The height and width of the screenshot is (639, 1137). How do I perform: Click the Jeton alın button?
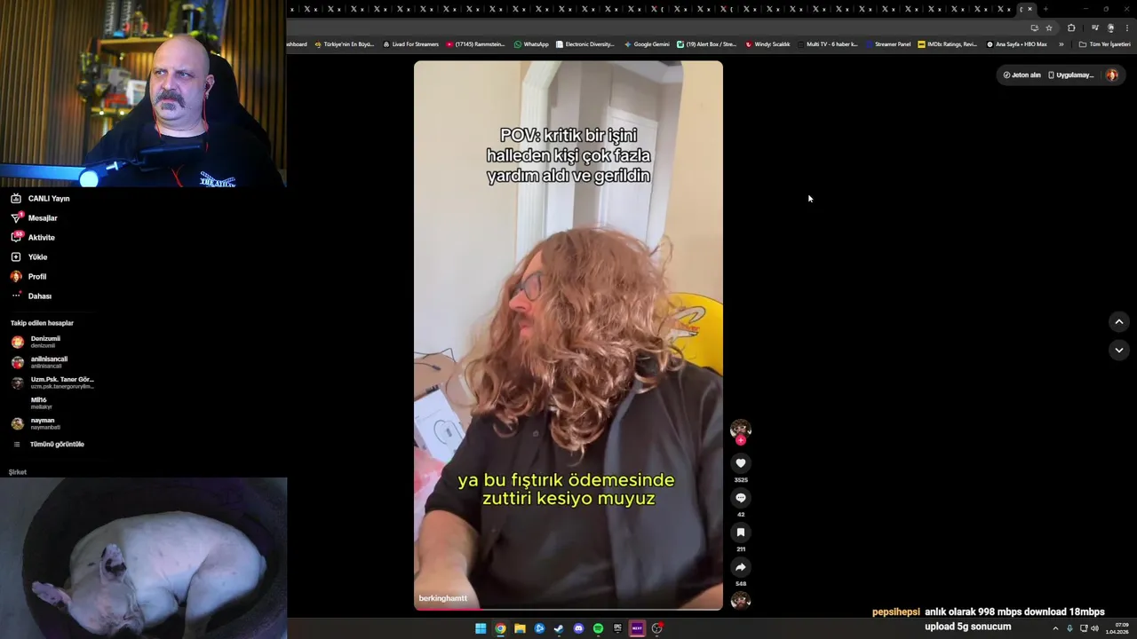[1022, 75]
